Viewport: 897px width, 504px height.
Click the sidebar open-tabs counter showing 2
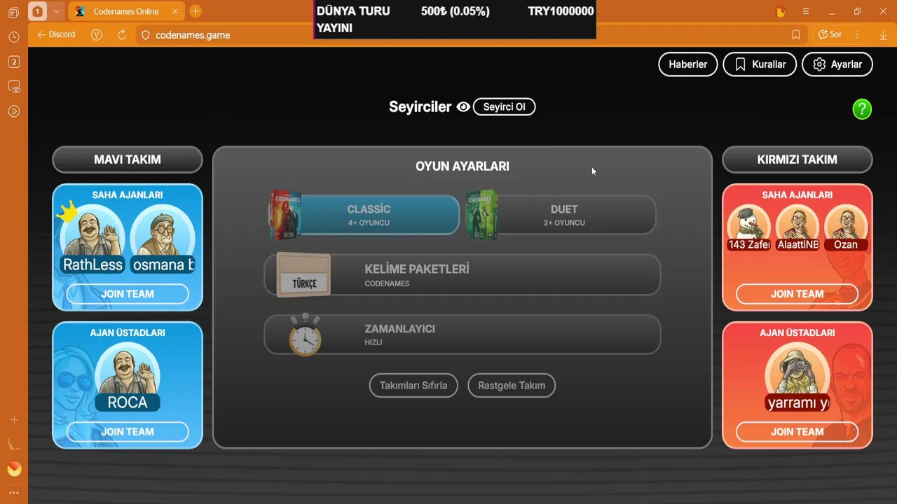click(13, 62)
